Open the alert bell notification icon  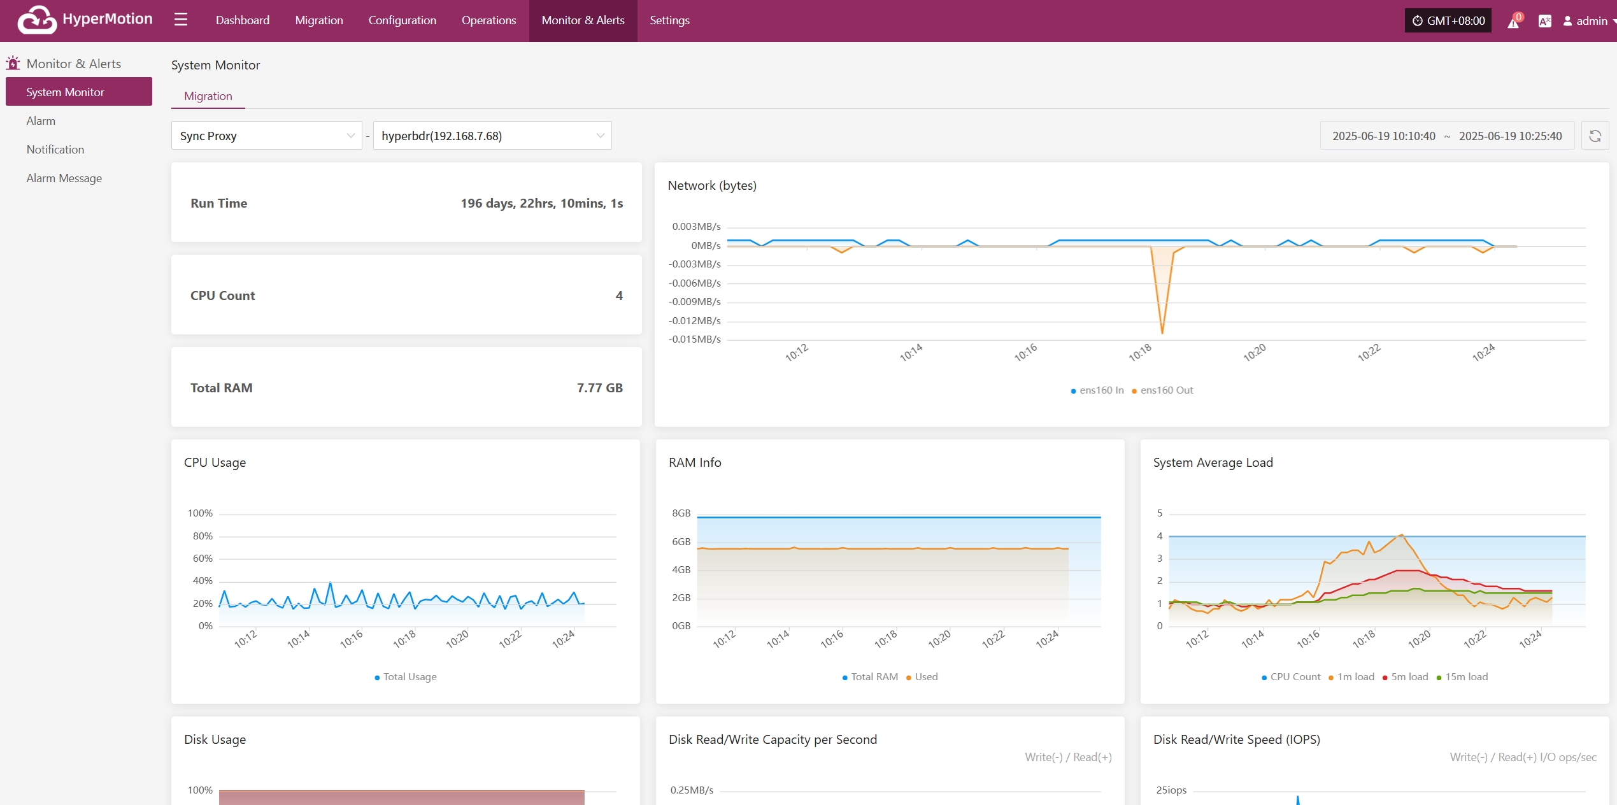[x=1513, y=21]
